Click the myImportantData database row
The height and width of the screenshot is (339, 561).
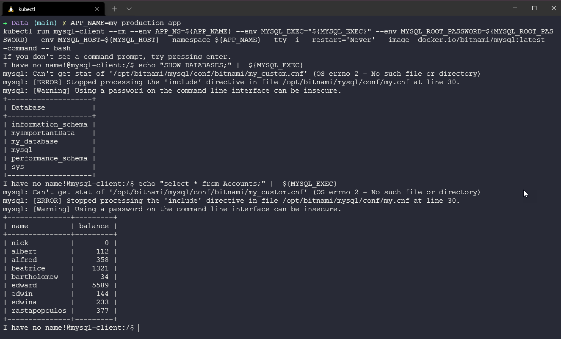tap(43, 133)
